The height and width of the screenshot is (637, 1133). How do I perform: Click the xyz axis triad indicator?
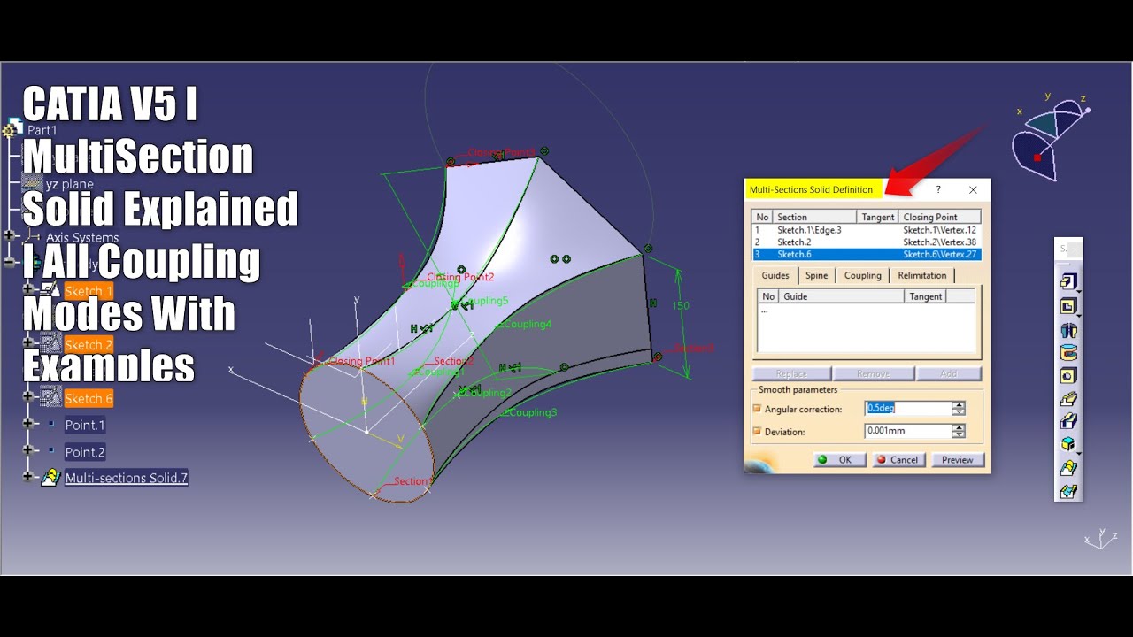(x=1100, y=538)
